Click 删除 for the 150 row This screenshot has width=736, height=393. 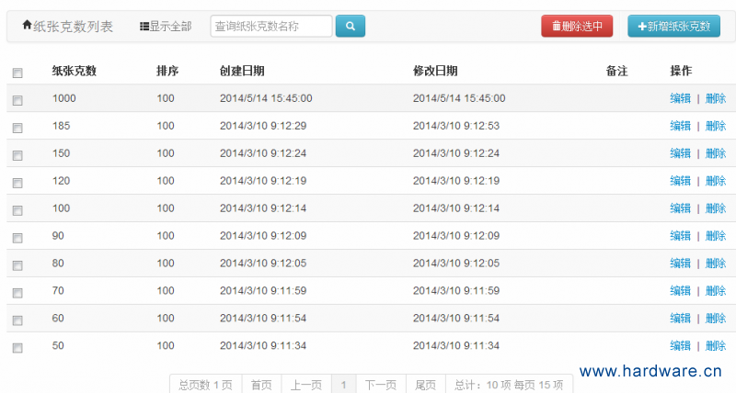pyautogui.click(x=715, y=153)
